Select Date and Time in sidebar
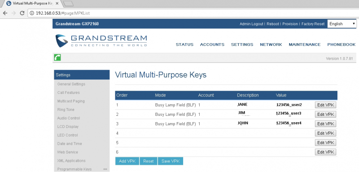Screen dimensions: 359x172 70,144
